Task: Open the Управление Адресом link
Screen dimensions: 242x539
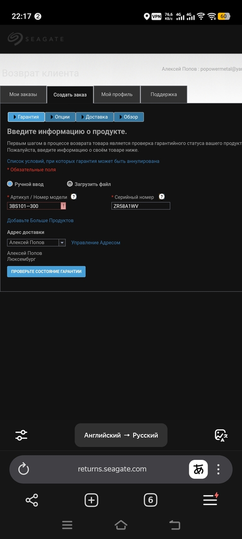Action: tap(96, 243)
